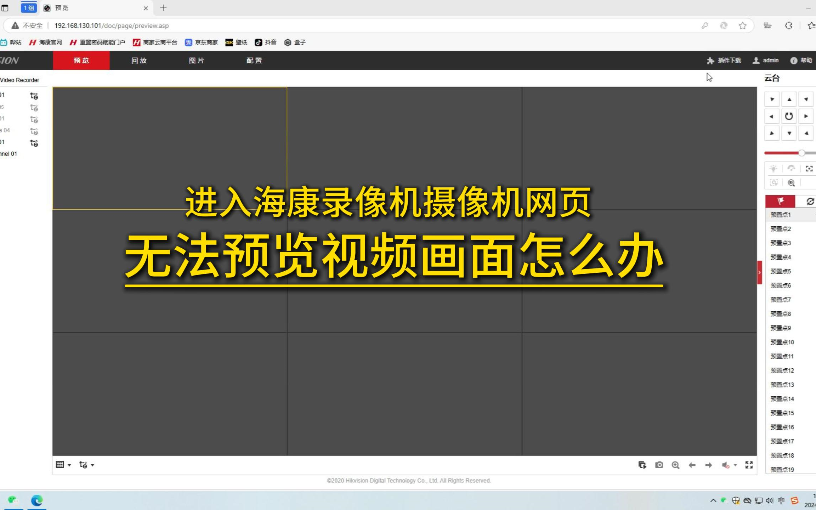
Task: Go to next page arrow
Action: pos(709,465)
